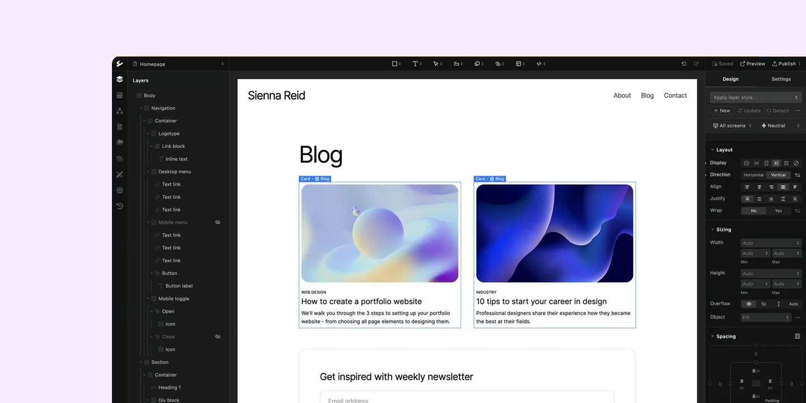Image resolution: width=806 pixels, height=403 pixels.
Task: Click the database icon in left sidebar
Action: [x=120, y=95]
